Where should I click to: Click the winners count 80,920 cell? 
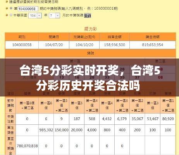(x=168, y=119)
